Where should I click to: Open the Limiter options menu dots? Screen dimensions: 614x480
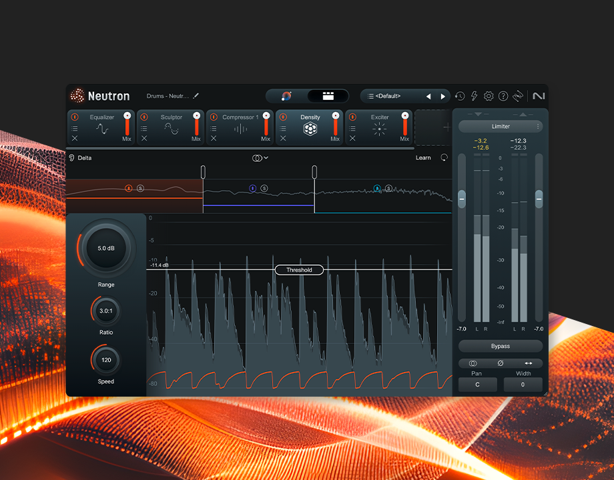tap(538, 126)
